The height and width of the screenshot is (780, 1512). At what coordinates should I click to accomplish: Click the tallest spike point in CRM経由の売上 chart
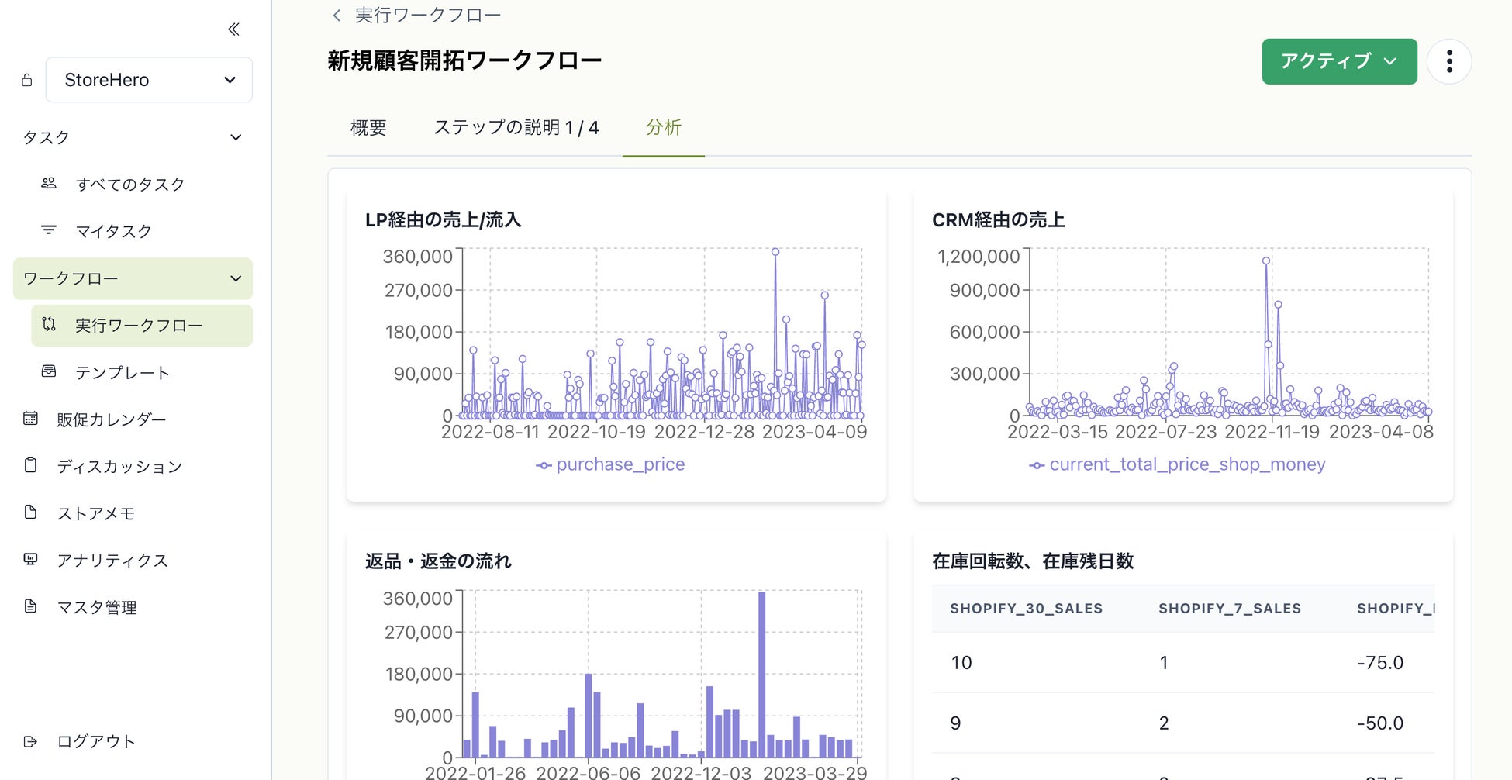tap(1266, 261)
